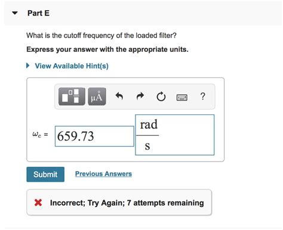Click the units field showing rad/s
Viewport: 283px width, 230px height.
pyautogui.click(x=175, y=135)
